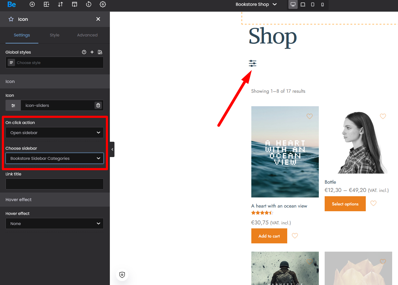Viewport: 398px width, 285px height.
Task: Switch to mobile preview mode
Action: pos(323,4)
